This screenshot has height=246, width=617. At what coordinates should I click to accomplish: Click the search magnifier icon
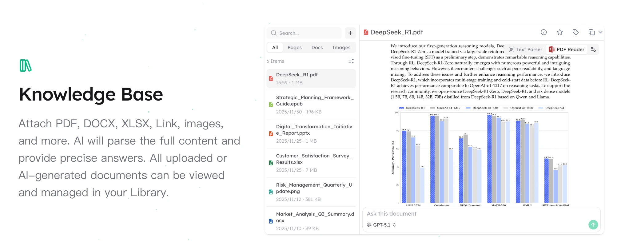[x=273, y=33]
